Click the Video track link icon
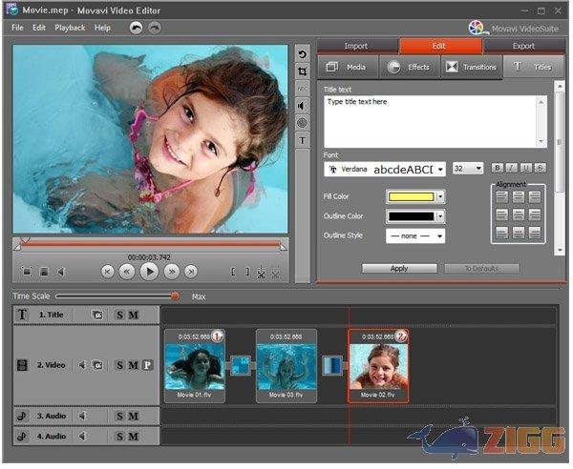This screenshot has width=573, height=469. coord(97,365)
